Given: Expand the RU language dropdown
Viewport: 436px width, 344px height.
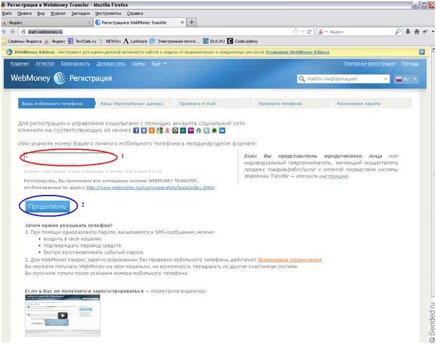Looking at the screenshot, I should point(406,79).
